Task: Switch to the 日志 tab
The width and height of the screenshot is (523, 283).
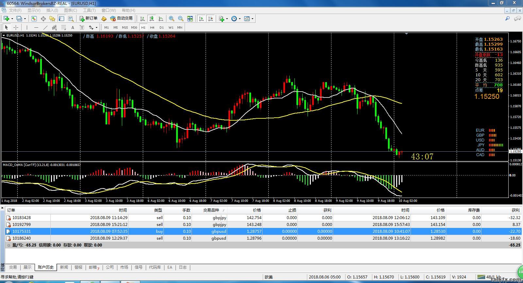Action: point(183,267)
